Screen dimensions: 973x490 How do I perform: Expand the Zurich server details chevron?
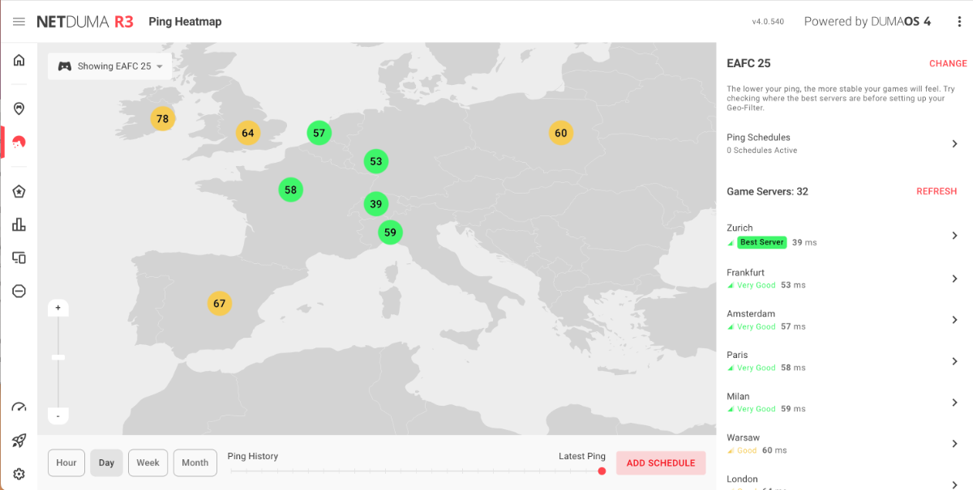pyautogui.click(x=954, y=235)
